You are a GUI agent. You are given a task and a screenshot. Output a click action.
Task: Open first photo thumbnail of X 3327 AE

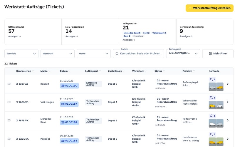(212, 87)
